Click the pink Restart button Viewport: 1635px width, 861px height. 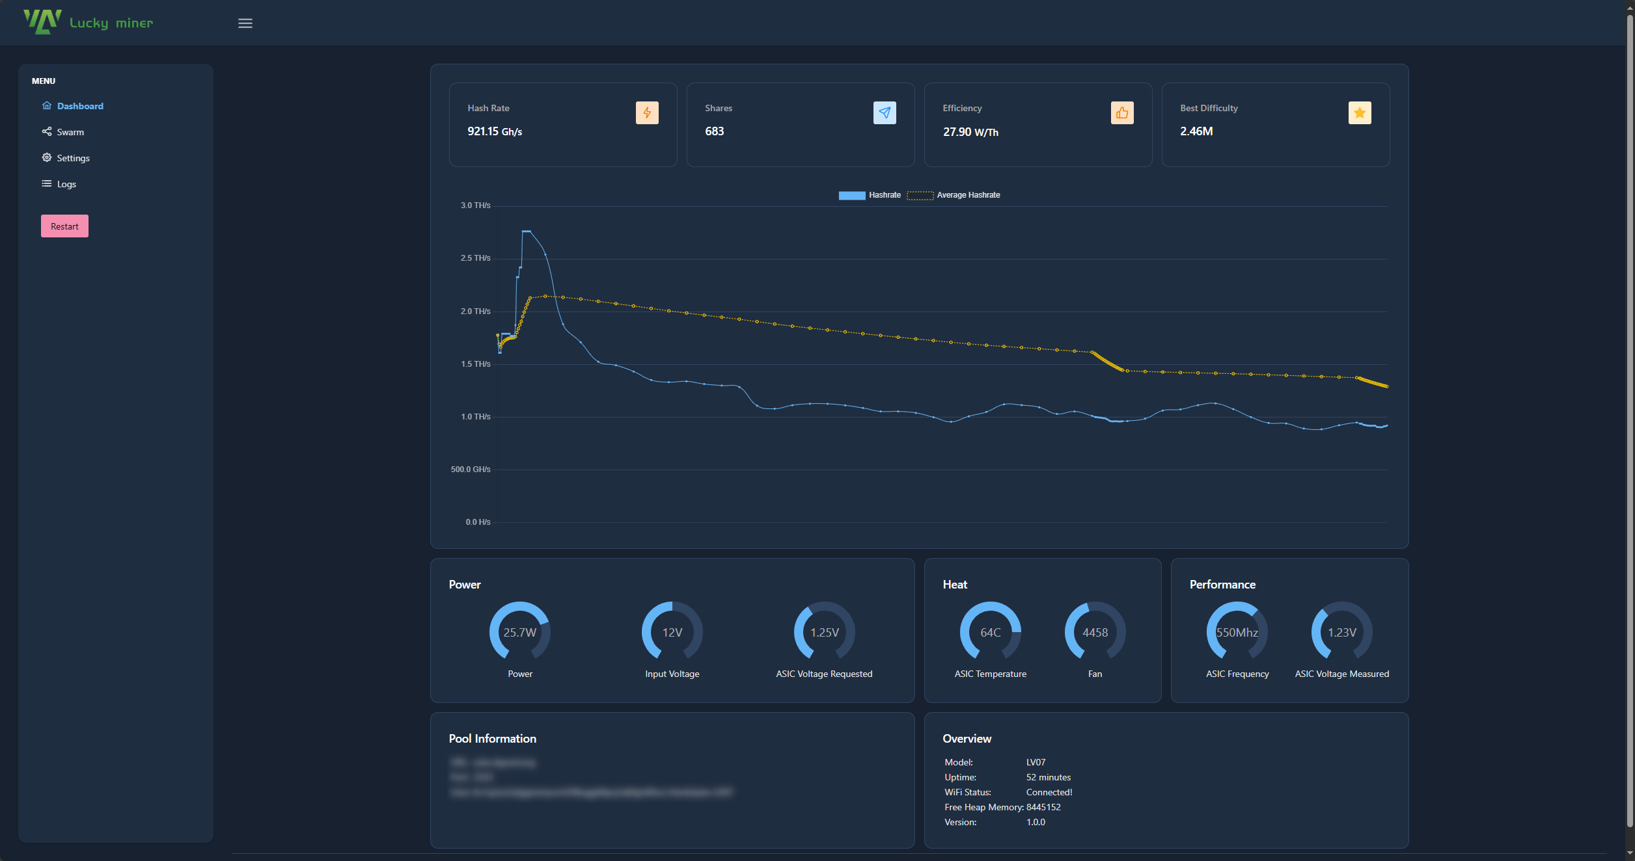[x=64, y=226]
